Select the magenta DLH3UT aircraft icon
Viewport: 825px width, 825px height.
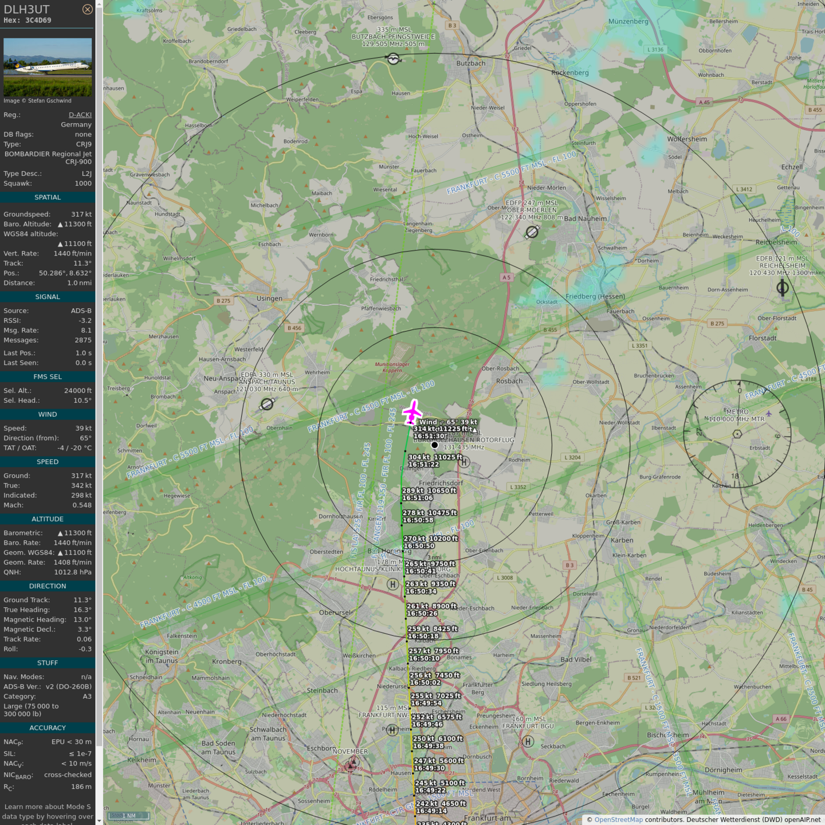[x=412, y=412]
